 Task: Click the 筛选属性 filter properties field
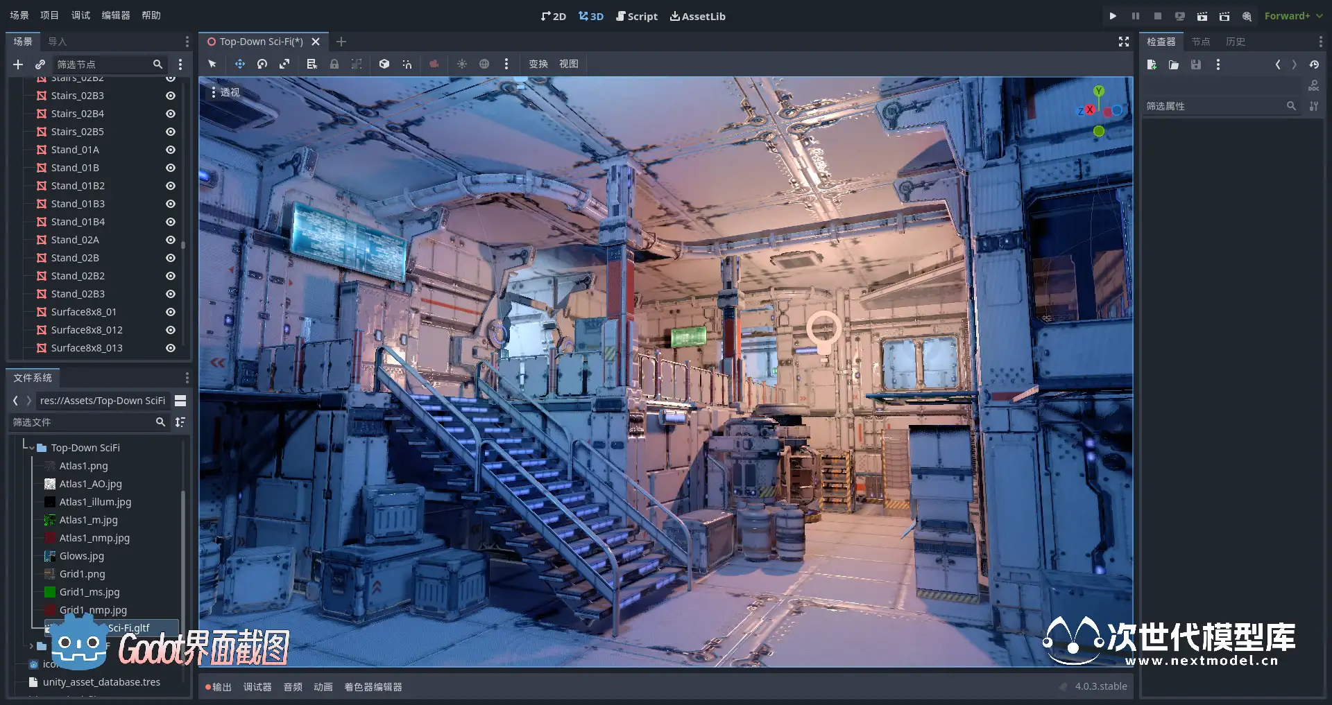(1214, 106)
